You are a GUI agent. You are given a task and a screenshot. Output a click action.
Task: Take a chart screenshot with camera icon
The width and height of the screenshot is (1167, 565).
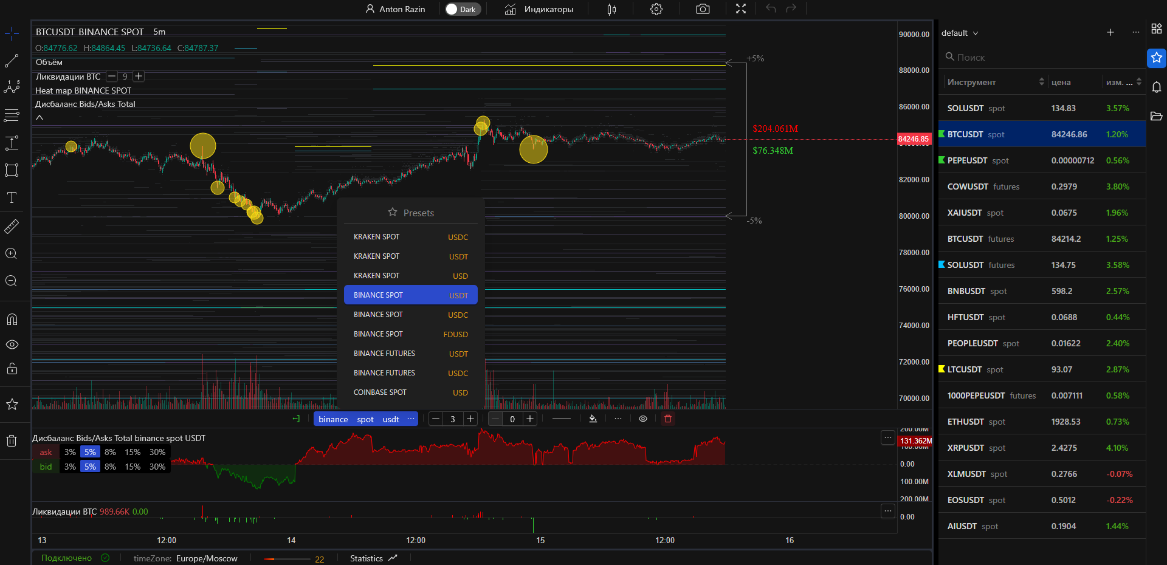click(x=703, y=9)
